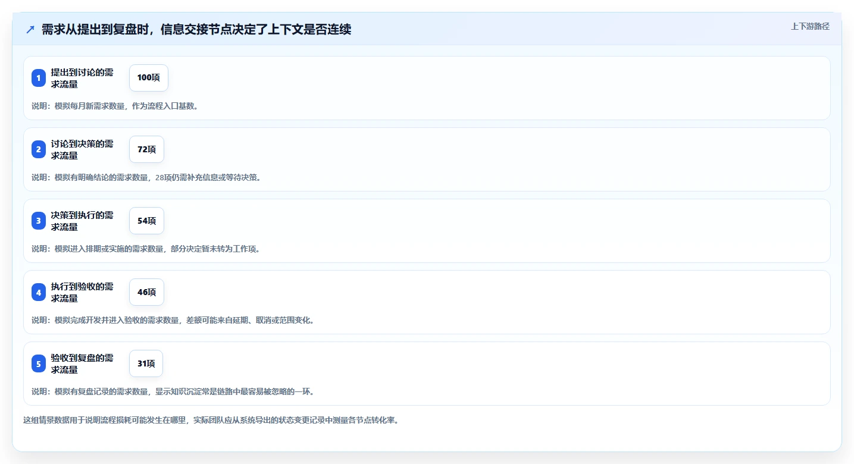854x464 pixels.
Task: Click the 46项 value chip
Action: click(146, 292)
